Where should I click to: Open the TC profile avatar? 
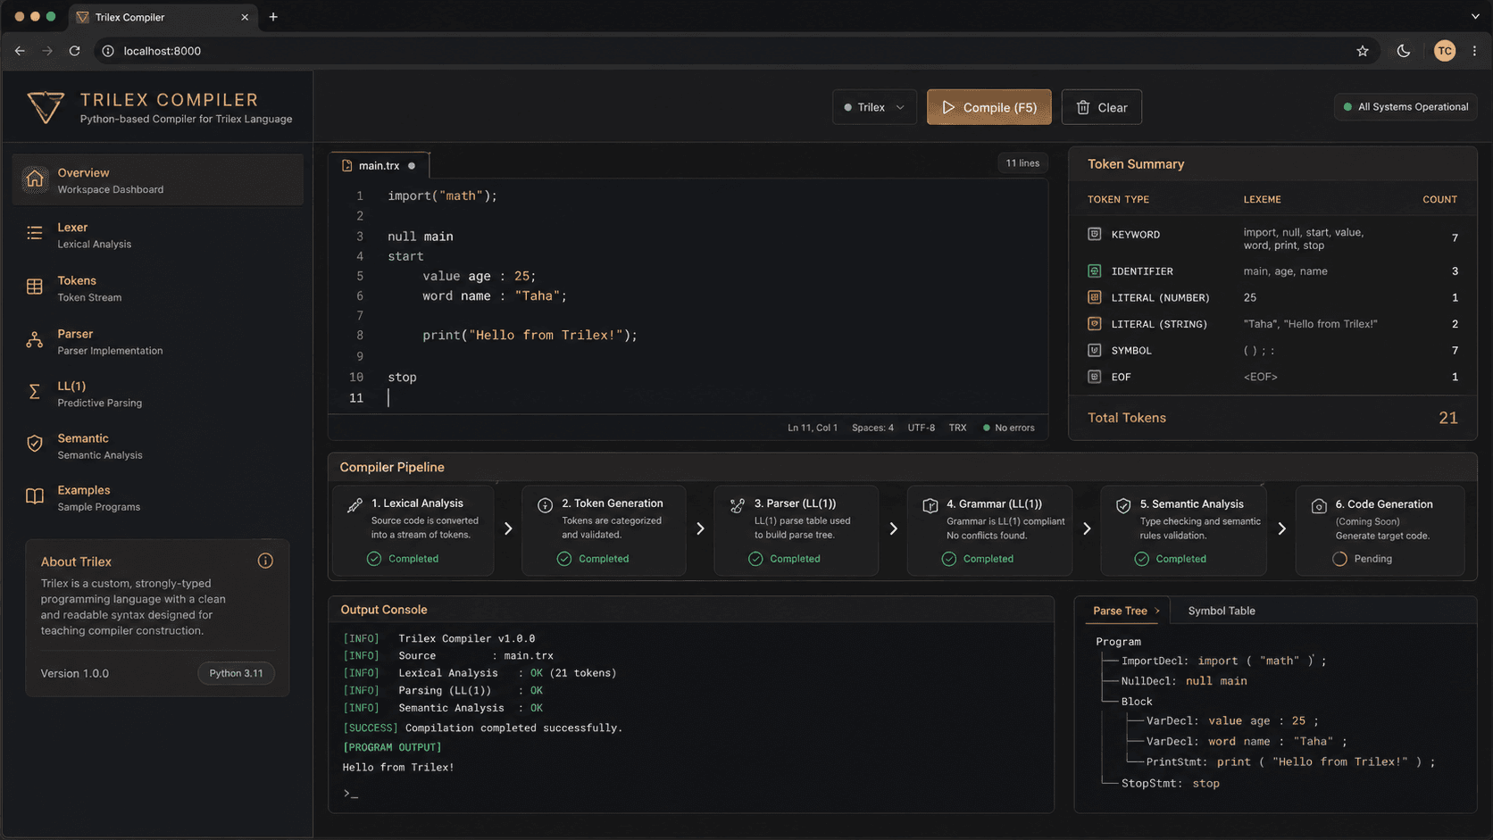pyautogui.click(x=1445, y=51)
